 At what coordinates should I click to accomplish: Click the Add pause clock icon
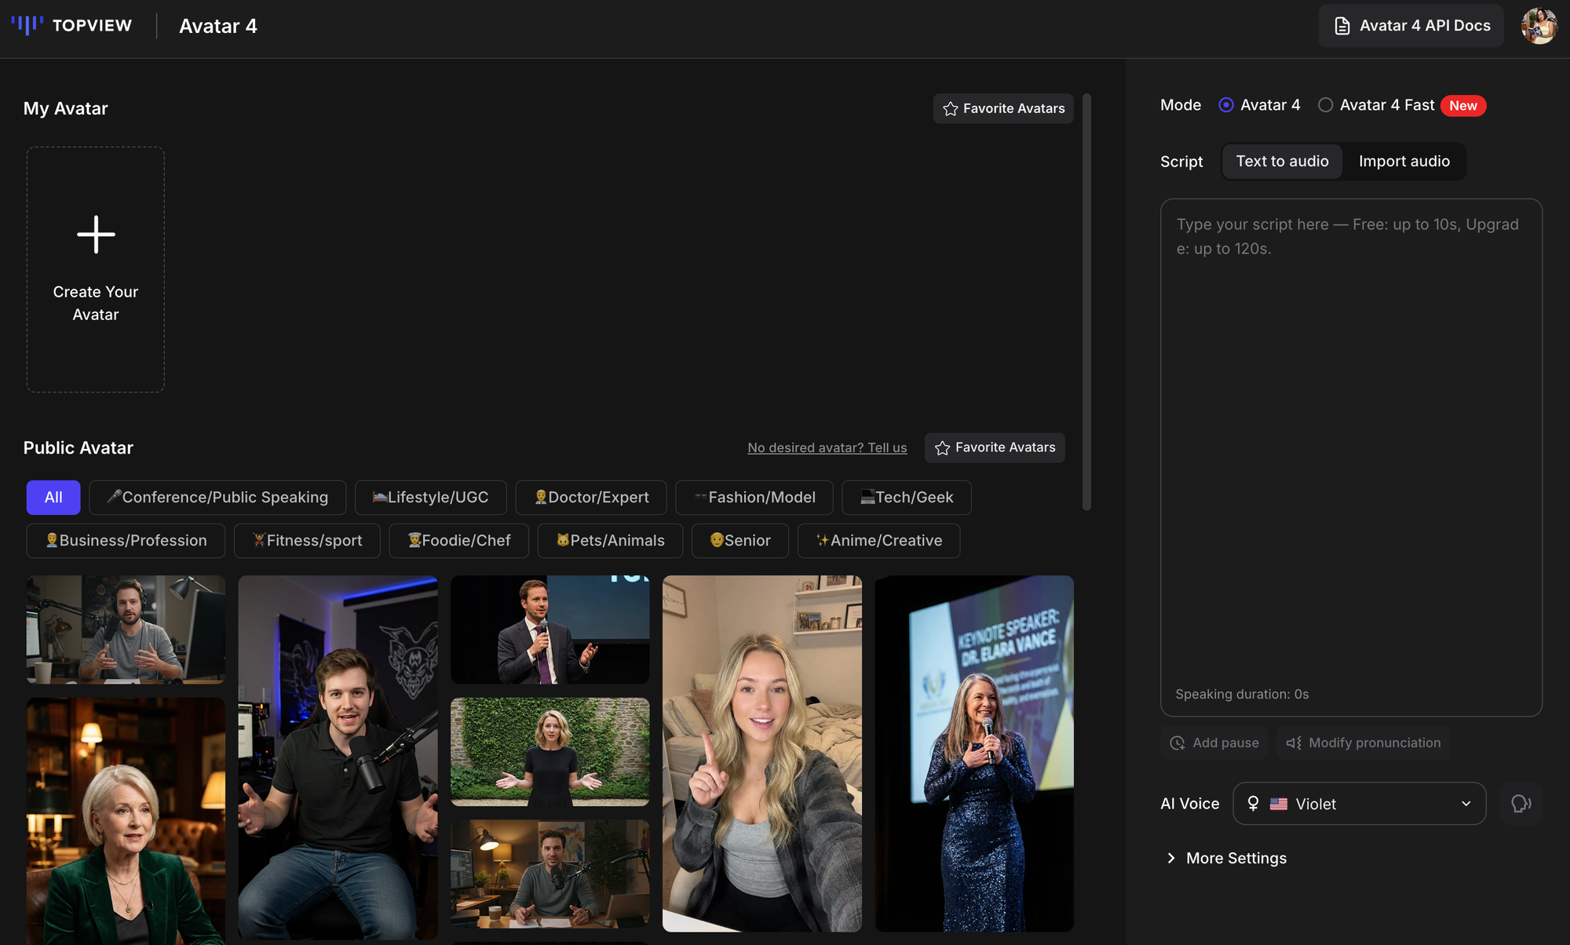1177,742
